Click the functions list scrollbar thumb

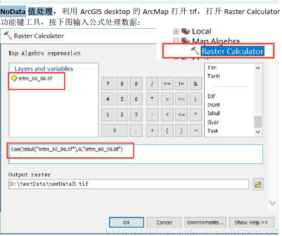[258, 122]
